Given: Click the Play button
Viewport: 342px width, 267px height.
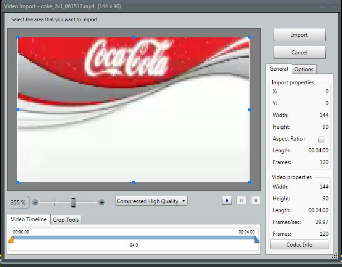Looking at the screenshot, I should (x=227, y=201).
